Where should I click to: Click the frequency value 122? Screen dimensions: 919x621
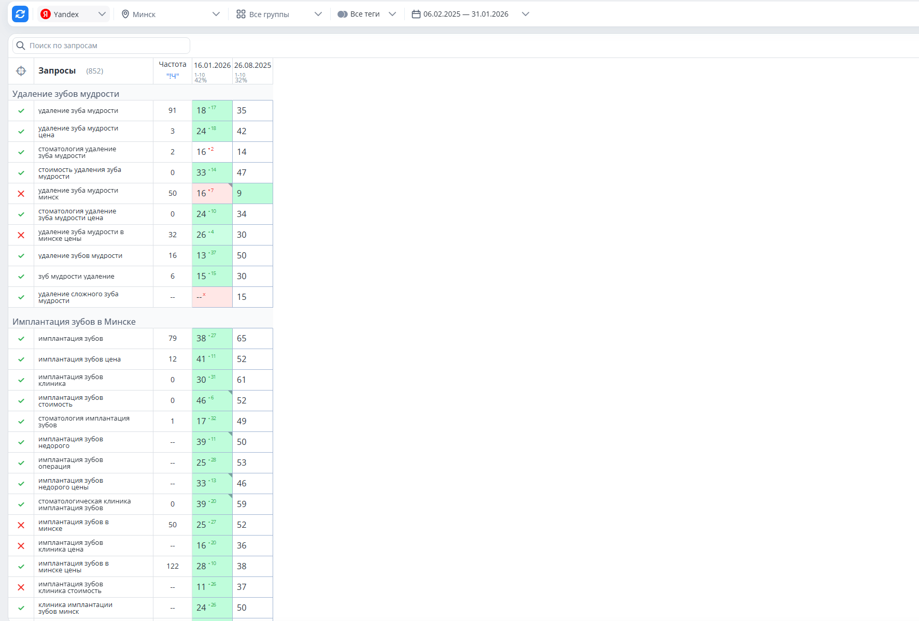click(x=173, y=567)
